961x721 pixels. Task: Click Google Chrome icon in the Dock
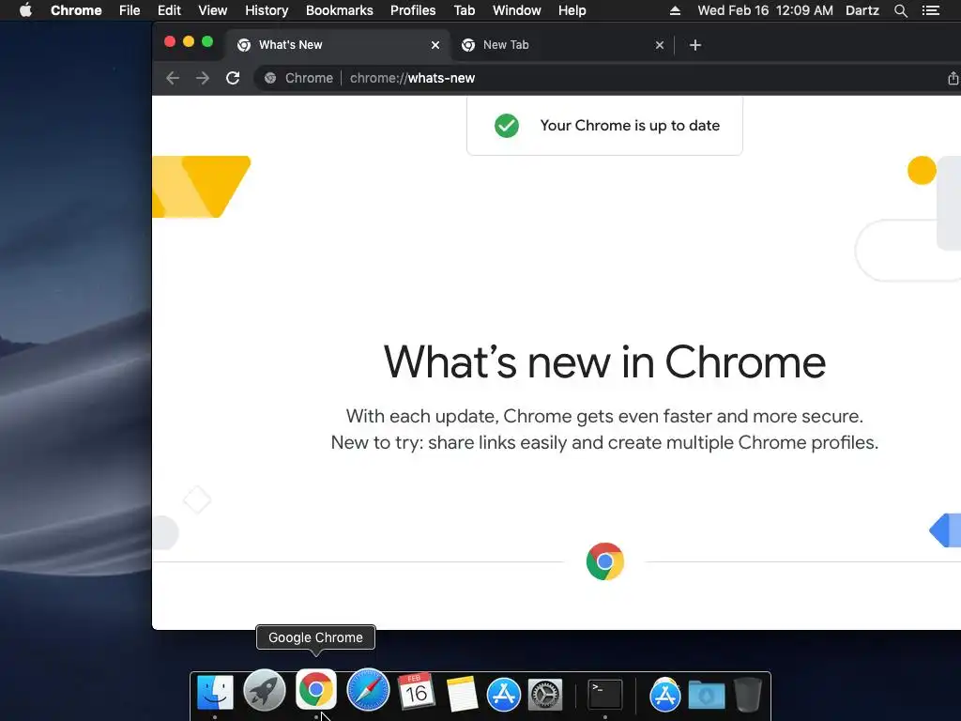(x=315, y=689)
